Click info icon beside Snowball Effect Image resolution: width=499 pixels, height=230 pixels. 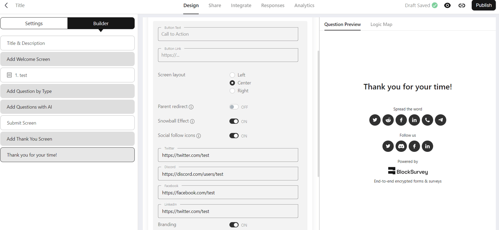point(193,121)
